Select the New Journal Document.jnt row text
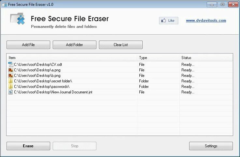240x157 pixels. 53,92
